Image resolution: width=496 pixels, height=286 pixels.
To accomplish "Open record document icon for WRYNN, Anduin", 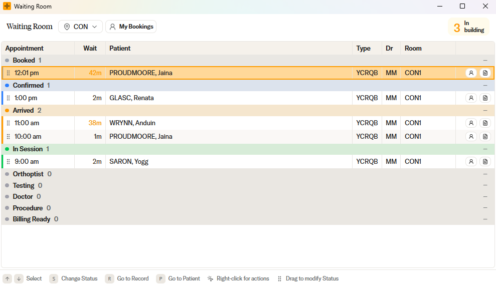I will [x=485, y=123].
